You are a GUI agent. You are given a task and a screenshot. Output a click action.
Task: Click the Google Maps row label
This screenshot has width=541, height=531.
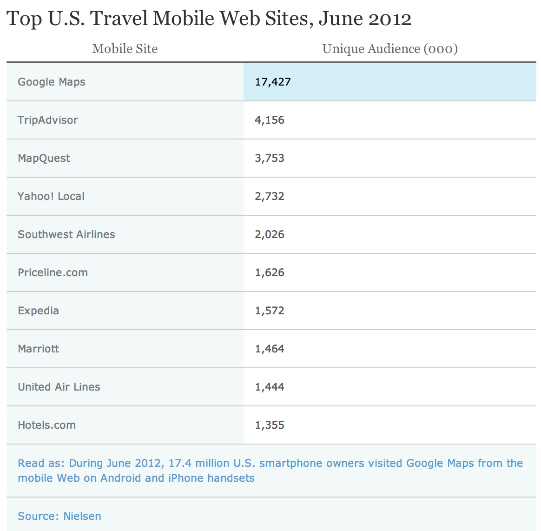(x=52, y=82)
